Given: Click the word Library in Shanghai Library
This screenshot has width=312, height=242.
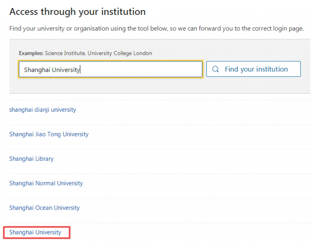Looking at the screenshot, I should point(44,159).
